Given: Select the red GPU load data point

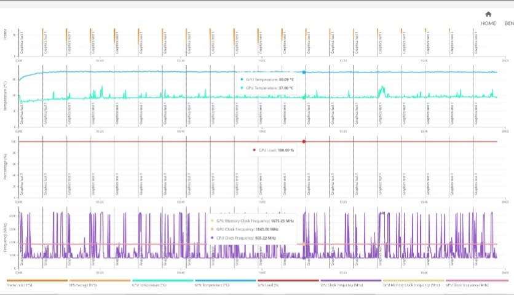Looking at the screenshot, I should (304, 142).
